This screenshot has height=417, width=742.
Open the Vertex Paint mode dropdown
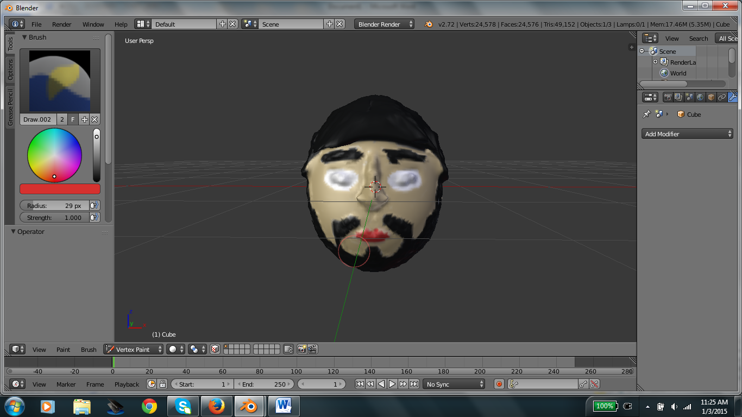point(134,349)
